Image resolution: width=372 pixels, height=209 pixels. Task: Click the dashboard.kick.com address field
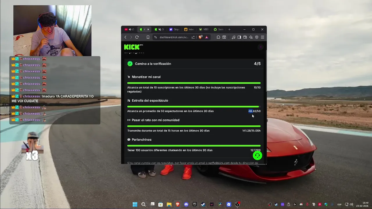pos(174,37)
